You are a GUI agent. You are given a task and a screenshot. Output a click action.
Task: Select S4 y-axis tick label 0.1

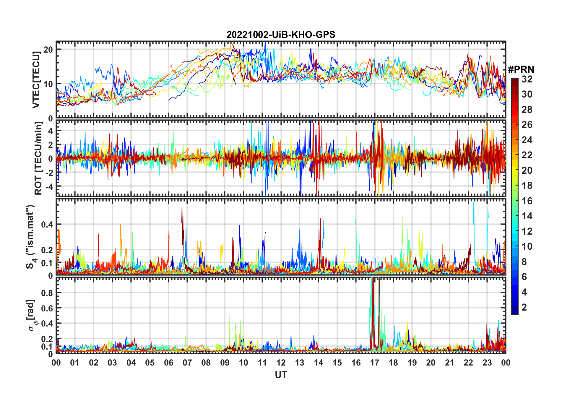click(x=47, y=263)
